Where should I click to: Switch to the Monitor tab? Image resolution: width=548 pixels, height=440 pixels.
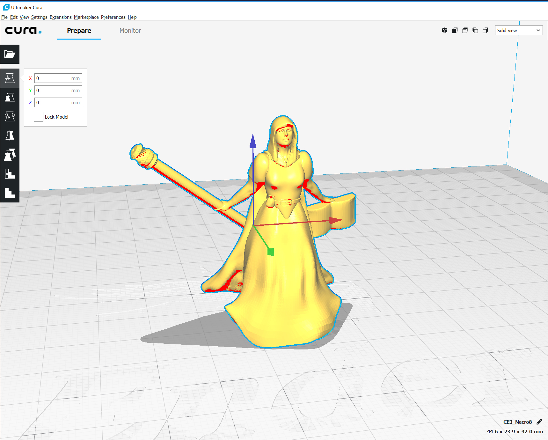pyautogui.click(x=130, y=31)
